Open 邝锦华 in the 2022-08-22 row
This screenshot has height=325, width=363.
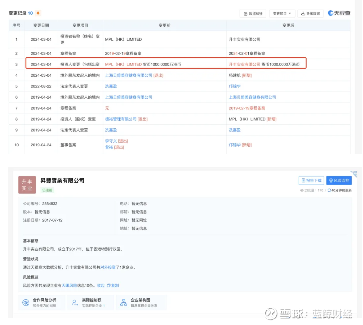235,86
